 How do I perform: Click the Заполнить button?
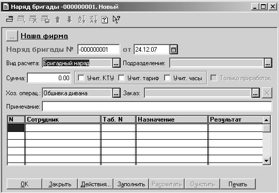131,184
